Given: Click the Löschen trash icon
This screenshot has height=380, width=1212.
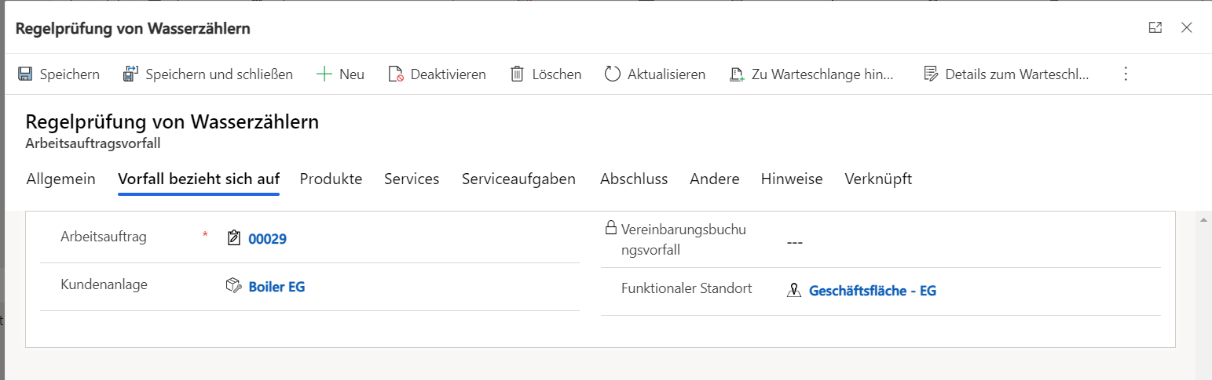Looking at the screenshot, I should point(518,74).
